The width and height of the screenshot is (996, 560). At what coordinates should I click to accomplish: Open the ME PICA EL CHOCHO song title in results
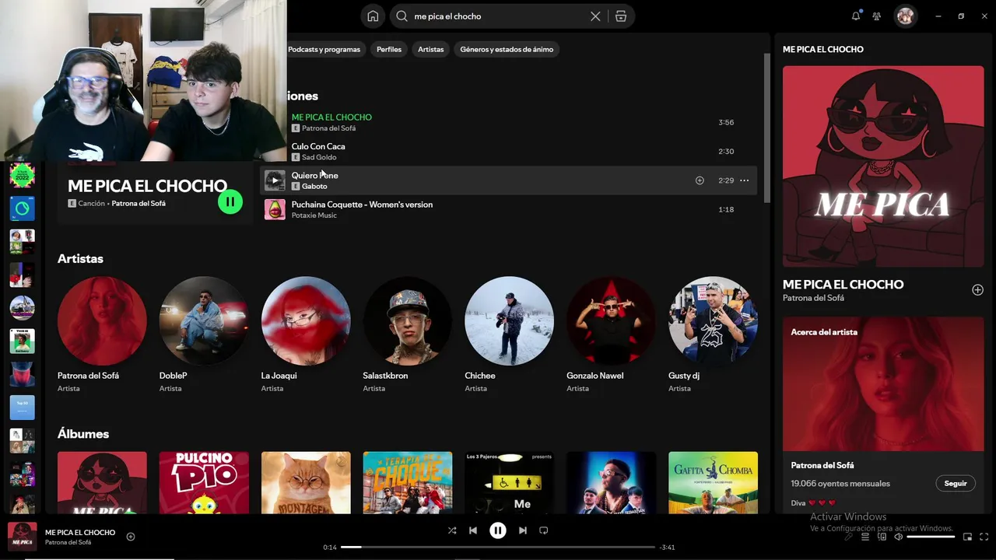[x=331, y=117]
